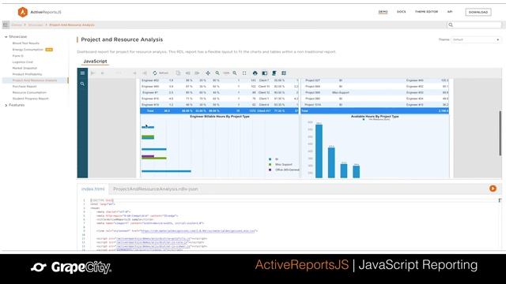Open Resource Consumption sample
This screenshot has height=284, width=506.
29,92
